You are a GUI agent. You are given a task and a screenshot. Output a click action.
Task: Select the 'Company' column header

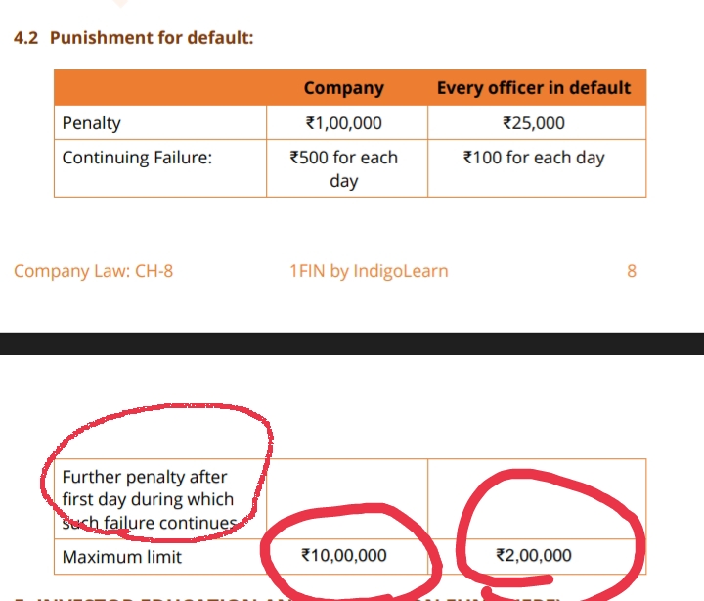(x=343, y=88)
